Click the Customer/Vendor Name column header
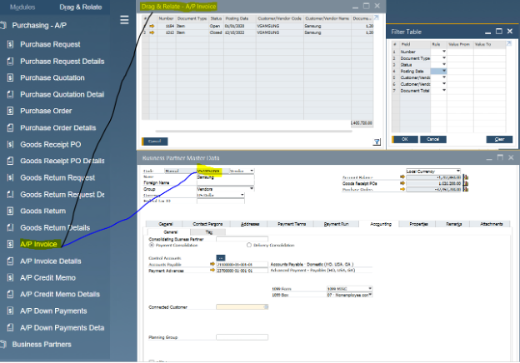This screenshot has height=363, width=520. pos(327,18)
